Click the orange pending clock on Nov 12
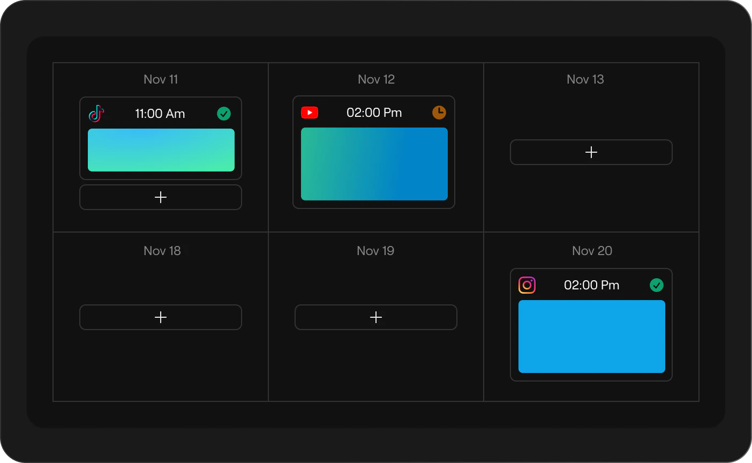The image size is (752, 463). [439, 113]
